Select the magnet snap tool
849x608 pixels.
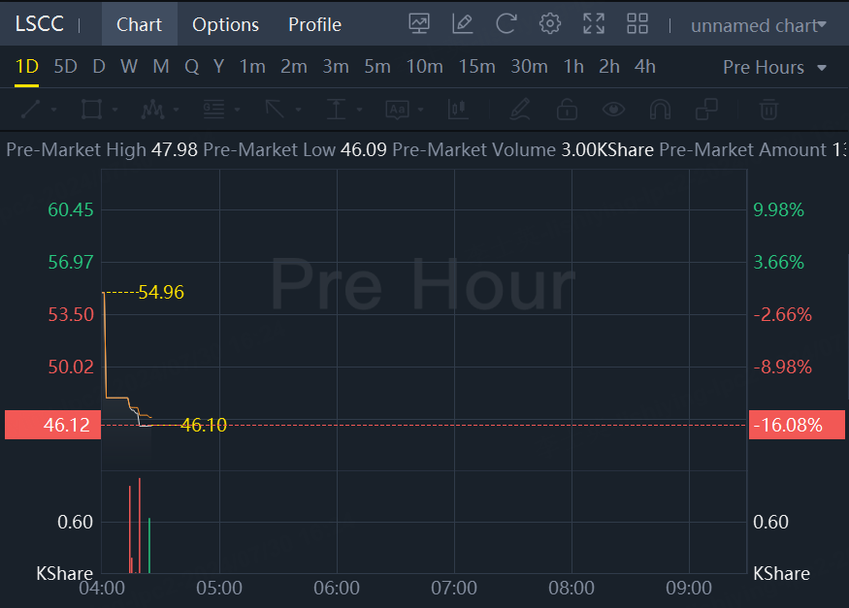[x=661, y=109]
